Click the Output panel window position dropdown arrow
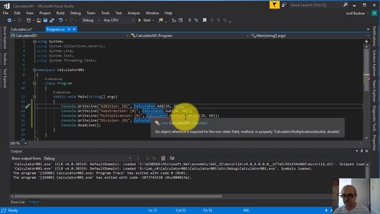 (357, 151)
